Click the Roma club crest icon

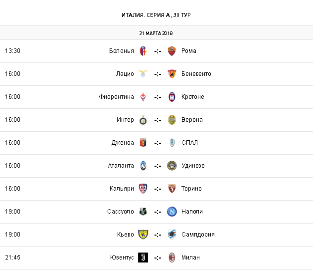point(172,51)
